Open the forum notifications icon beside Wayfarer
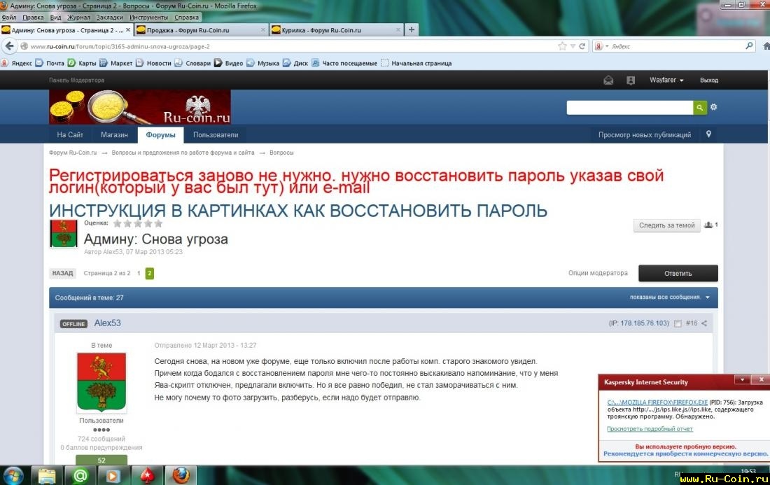 click(x=631, y=80)
